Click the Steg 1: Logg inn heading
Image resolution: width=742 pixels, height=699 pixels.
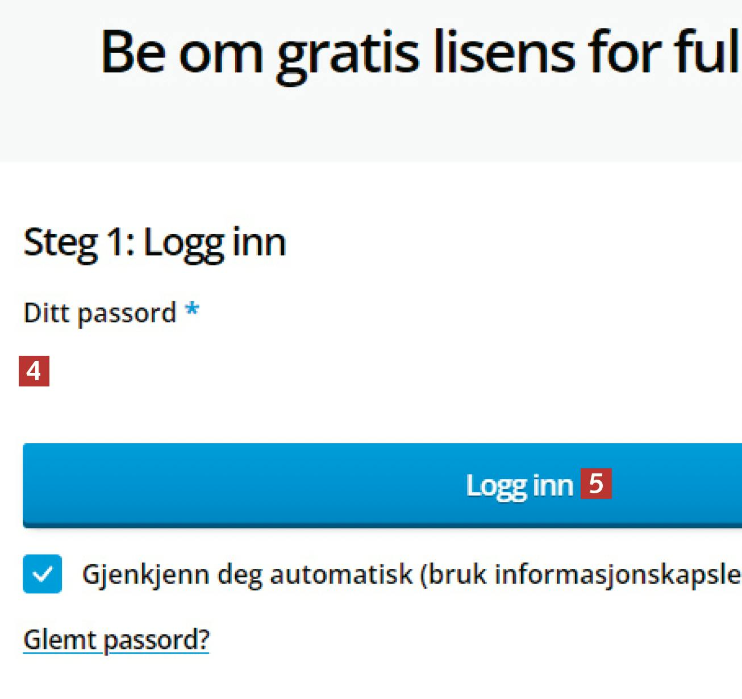(155, 243)
